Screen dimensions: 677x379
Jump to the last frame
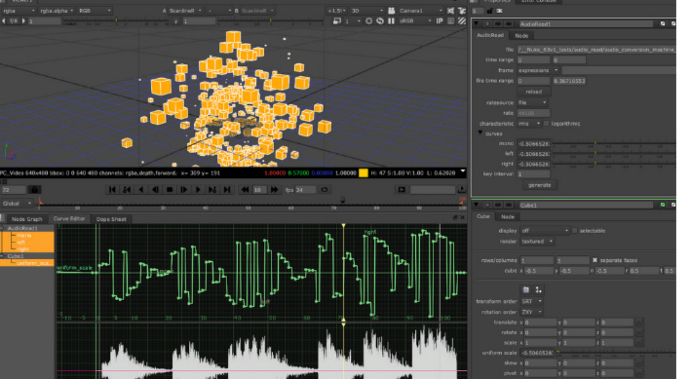click(227, 190)
